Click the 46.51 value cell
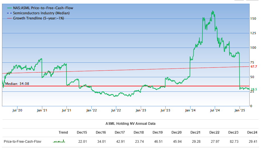The image size is (273, 151). pyautogui.click(x=158, y=142)
